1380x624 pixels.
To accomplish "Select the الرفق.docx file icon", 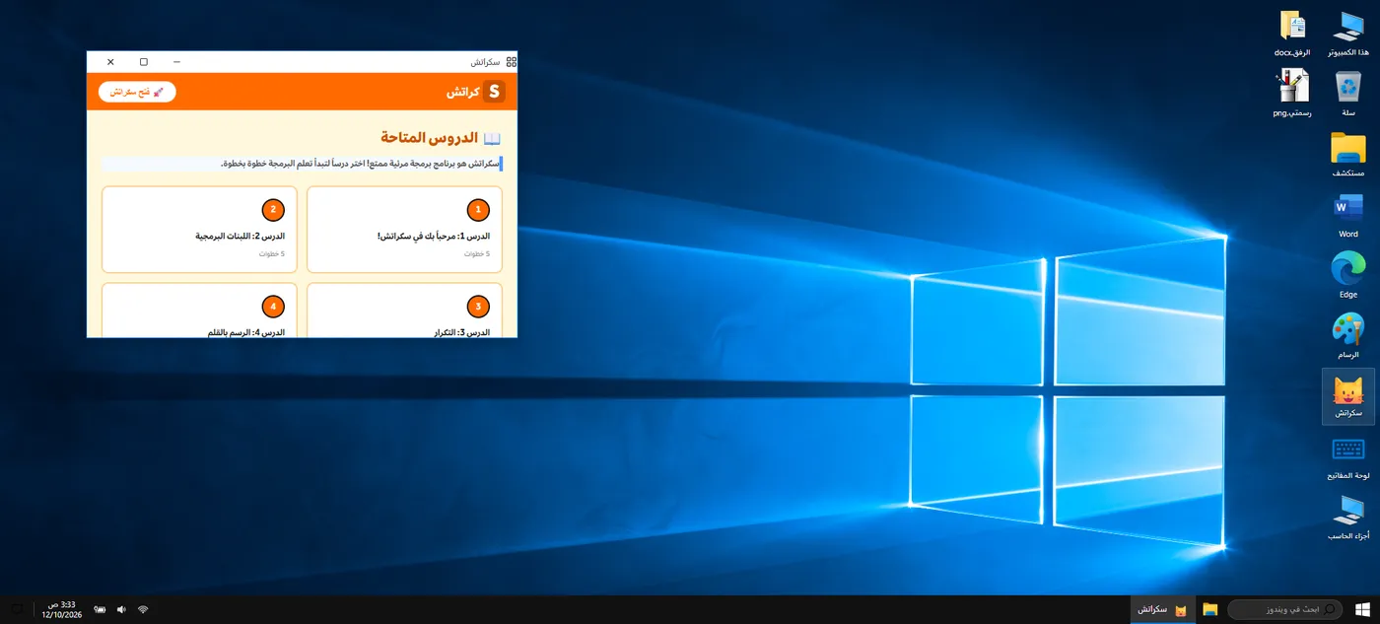I will tap(1291, 35).
